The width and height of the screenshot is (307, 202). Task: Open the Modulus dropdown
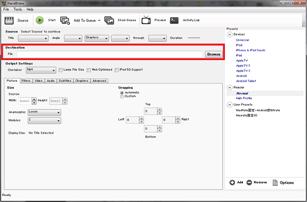[45, 121]
